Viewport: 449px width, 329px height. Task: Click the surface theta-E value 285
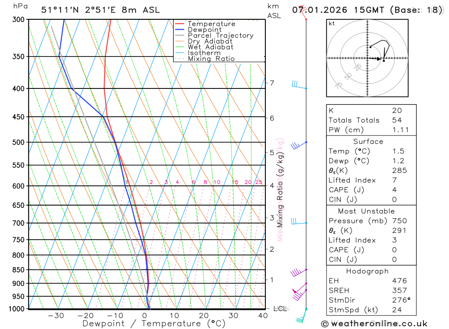pyautogui.click(x=399, y=171)
